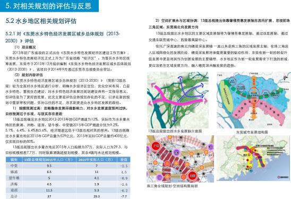This screenshot has height=199, width=291.
Task: Select the 中堂 row in the population table
Action: click(x=68, y=166)
